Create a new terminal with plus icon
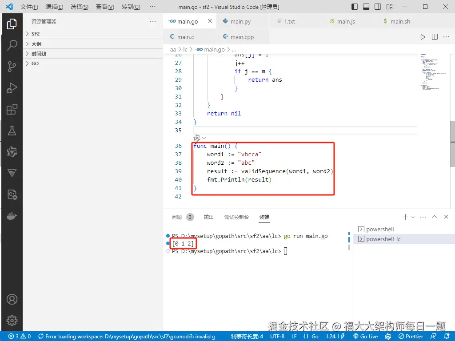455x341 pixels. [x=405, y=217]
